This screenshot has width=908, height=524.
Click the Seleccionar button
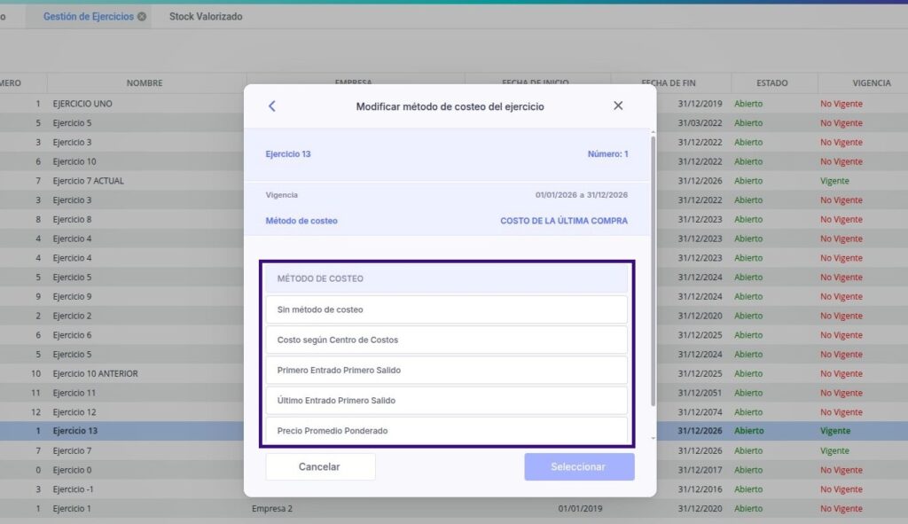point(578,466)
